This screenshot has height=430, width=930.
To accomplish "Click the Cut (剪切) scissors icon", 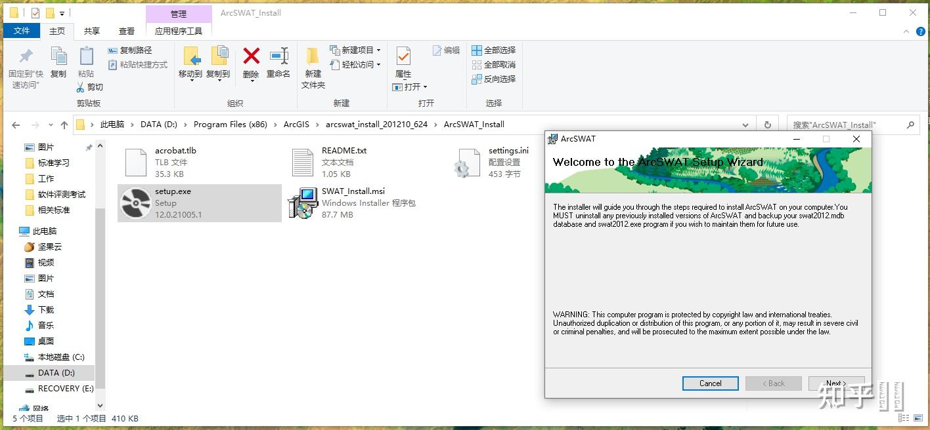I will 81,87.
